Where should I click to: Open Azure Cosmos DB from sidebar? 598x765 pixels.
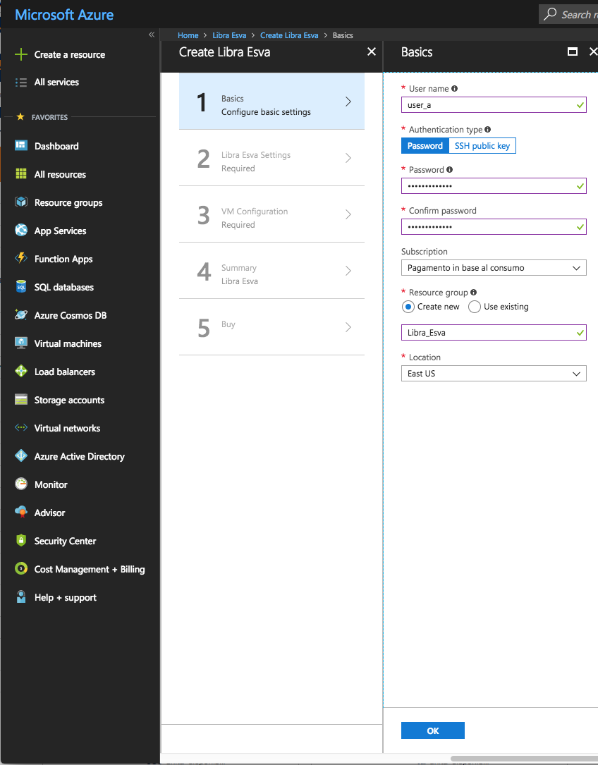20,315
